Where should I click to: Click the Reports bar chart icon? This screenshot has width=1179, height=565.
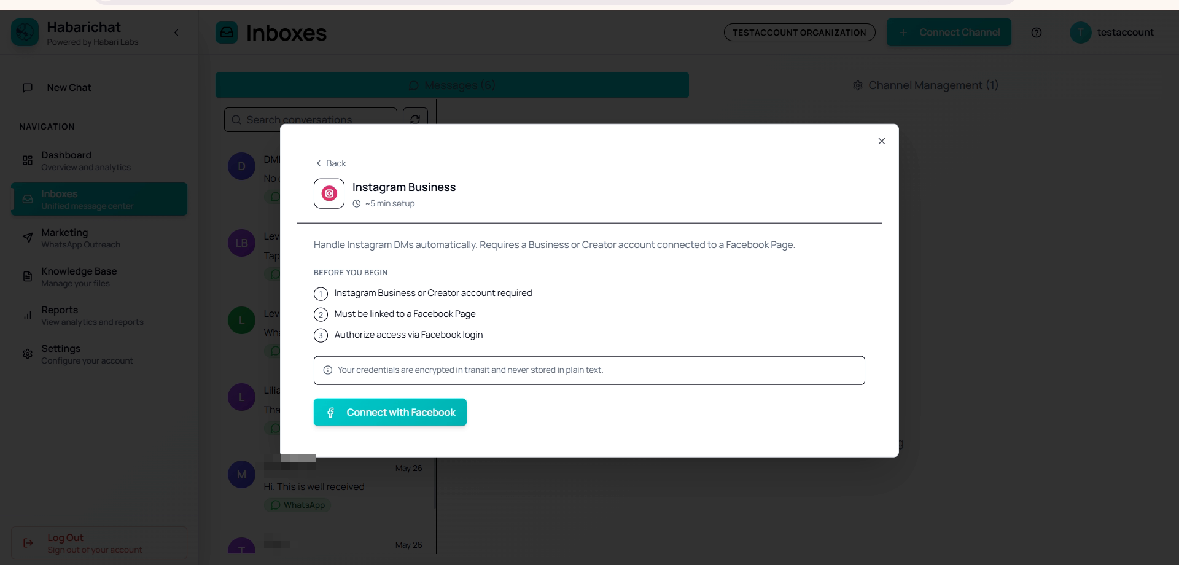(28, 315)
